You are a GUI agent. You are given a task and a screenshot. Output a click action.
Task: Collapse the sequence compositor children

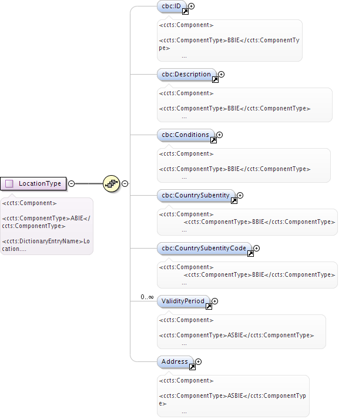tap(125, 183)
